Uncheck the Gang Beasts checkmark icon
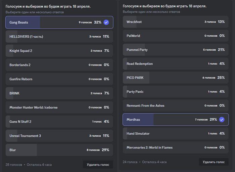The width and height of the screenshot is (235, 172). coord(106,23)
